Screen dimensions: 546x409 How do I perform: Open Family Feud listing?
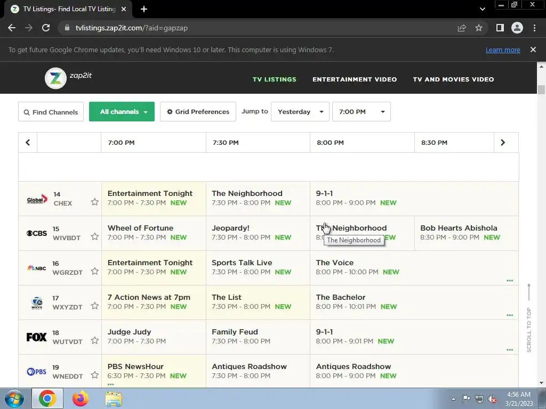pyautogui.click(x=235, y=332)
